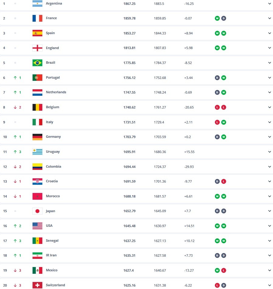This screenshot has height=289, width=273.
Task: Click the Japan flag icon
Action: (37, 211)
